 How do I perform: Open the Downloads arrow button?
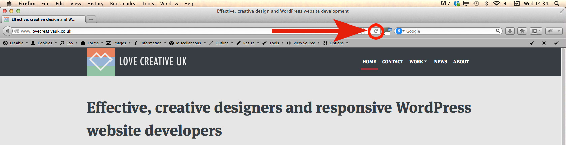(x=510, y=31)
